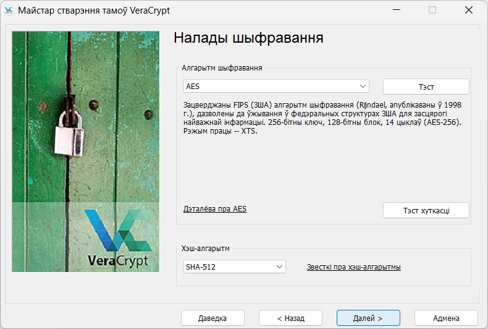Open the encryption algorithm AES dropdown
Viewport: 488px width, 329px height.
(x=276, y=87)
